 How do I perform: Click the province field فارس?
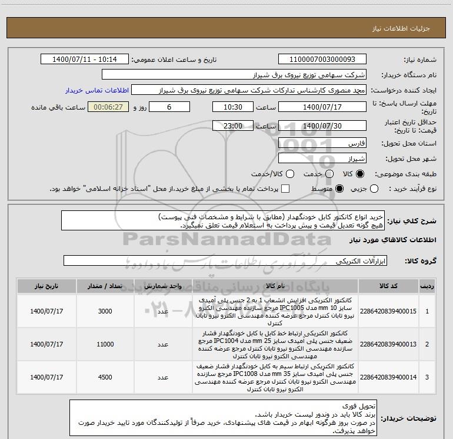pyautogui.click(x=322, y=143)
